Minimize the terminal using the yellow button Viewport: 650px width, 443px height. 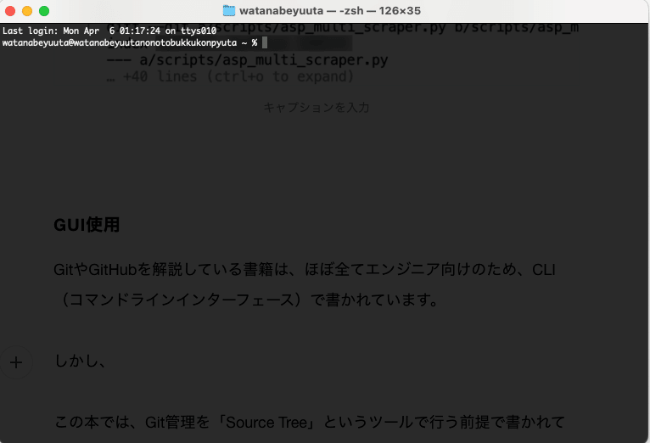click(27, 11)
